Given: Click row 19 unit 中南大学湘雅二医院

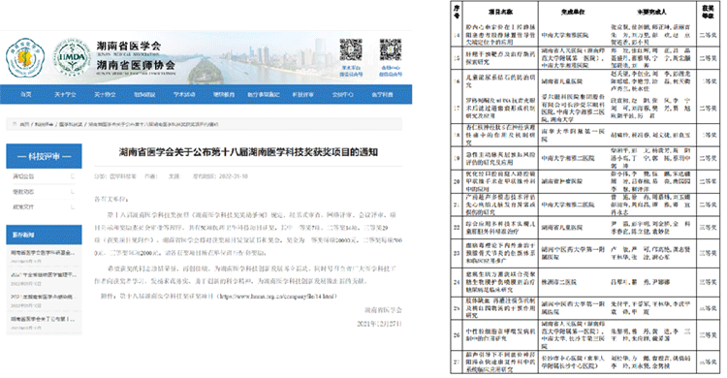Looking at the screenshot, I should (568, 158).
